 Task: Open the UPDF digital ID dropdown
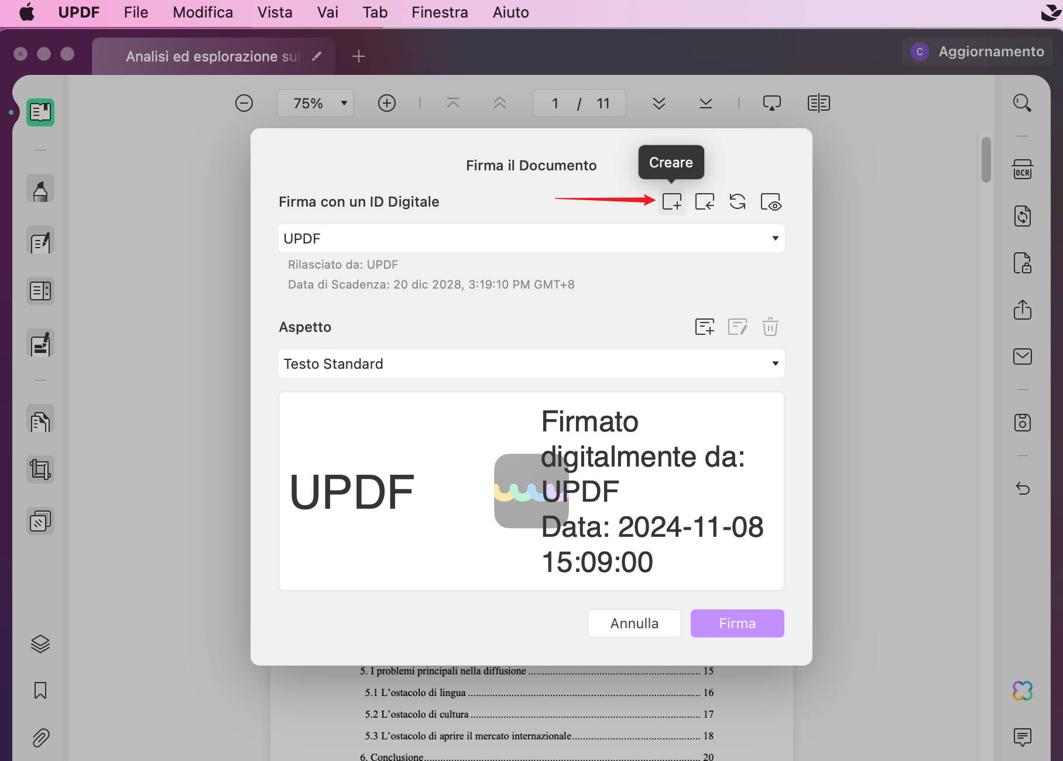[531, 238]
